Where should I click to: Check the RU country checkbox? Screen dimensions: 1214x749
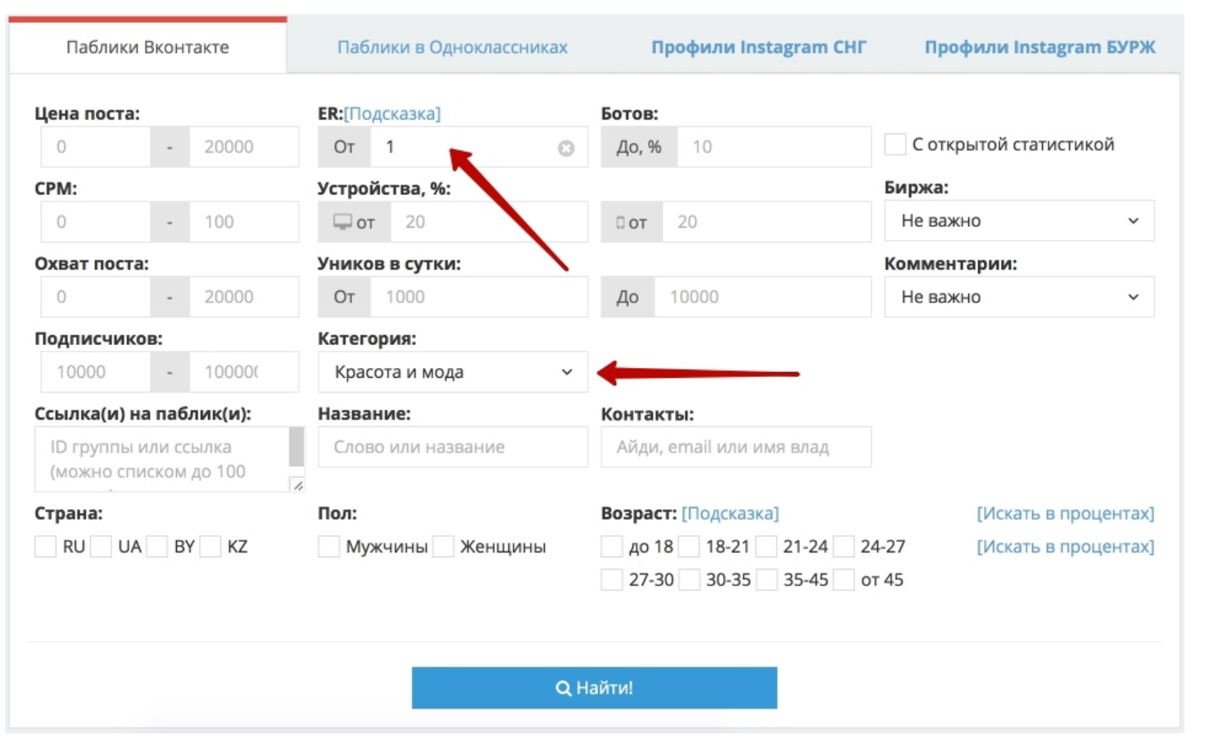pos(45,547)
